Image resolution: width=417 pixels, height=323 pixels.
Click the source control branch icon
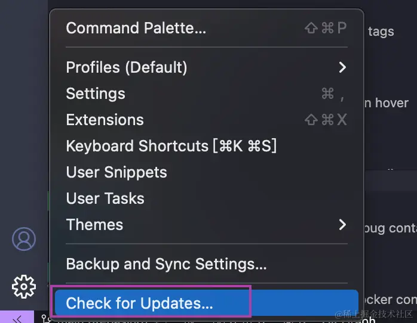45,318
